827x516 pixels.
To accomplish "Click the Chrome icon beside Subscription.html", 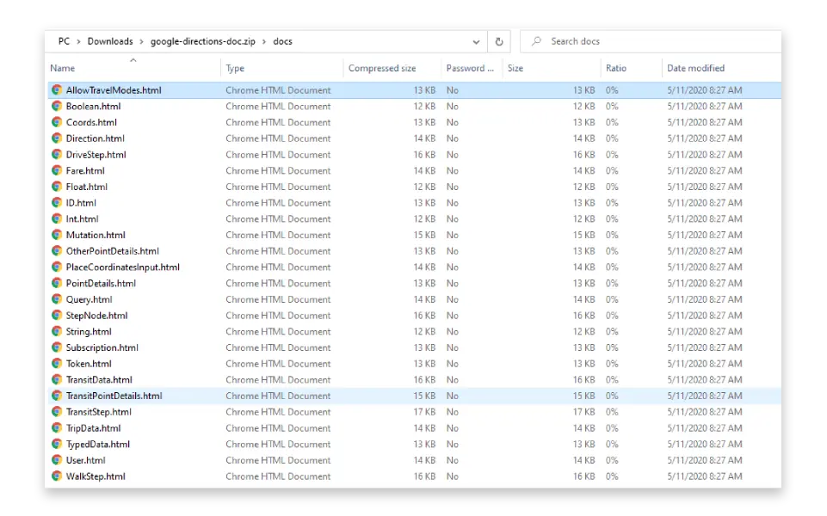I will 57,347.
